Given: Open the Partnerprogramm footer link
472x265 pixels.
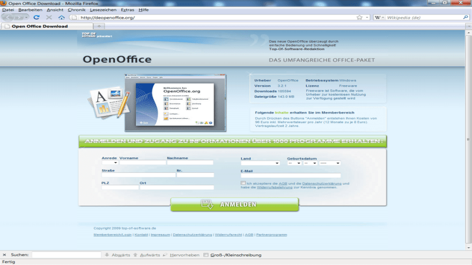Looking at the screenshot, I should (271, 234).
